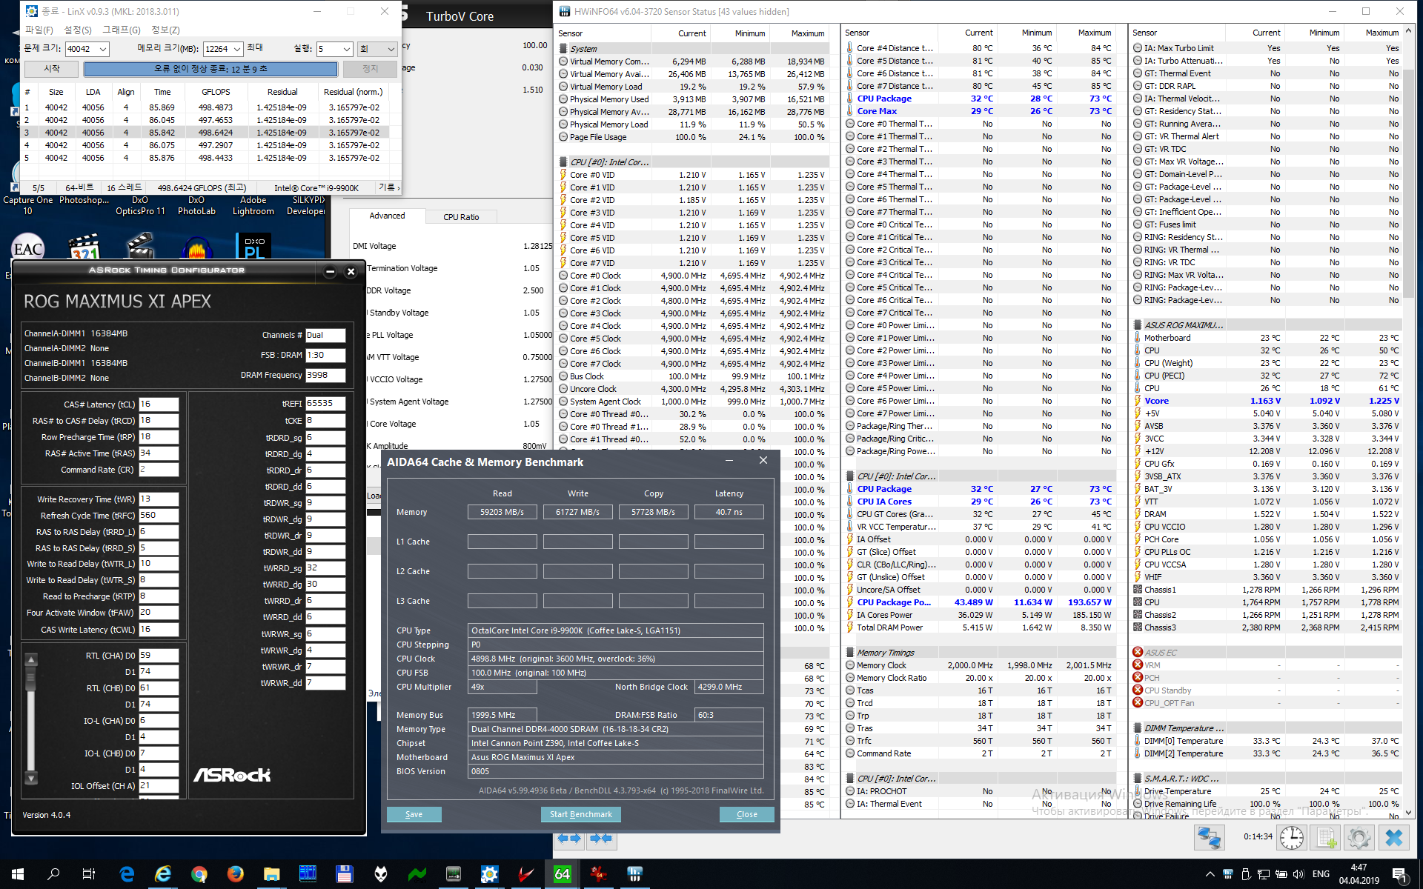Open the LinX memory size dropdown
Screen dimensions: 1423x889
[x=237, y=49]
